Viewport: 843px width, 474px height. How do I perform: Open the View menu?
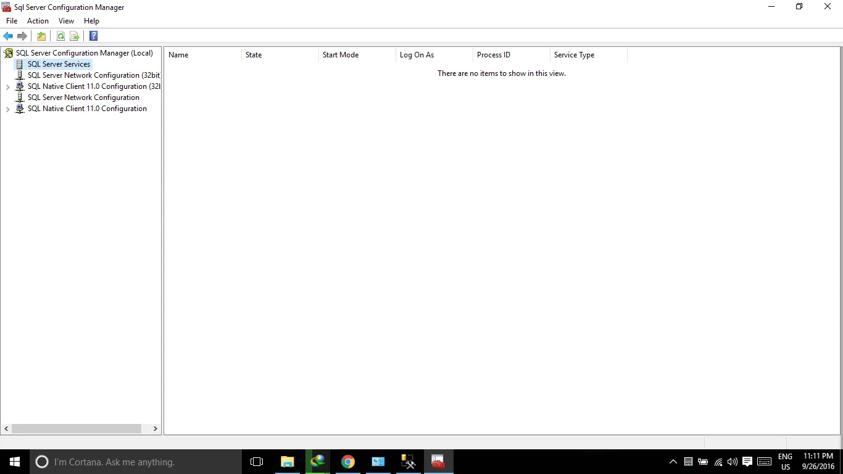66,21
